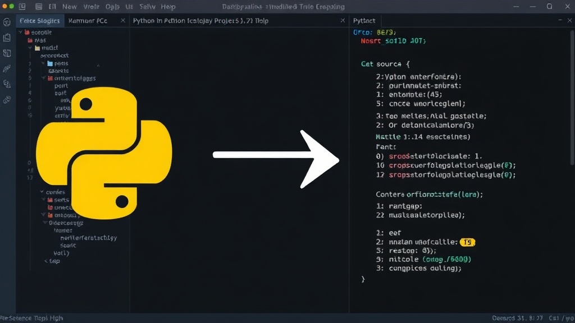Click the 'Nosrt_so1lD 40T;' code line
Screen dimensions: 575x323
coord(393,41)
